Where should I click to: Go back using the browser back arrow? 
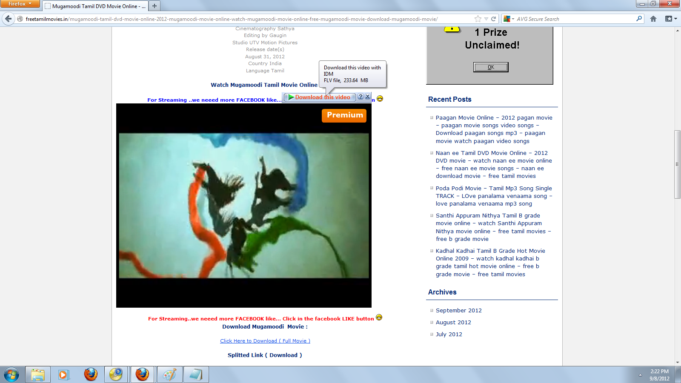click(x=8, y=19)
